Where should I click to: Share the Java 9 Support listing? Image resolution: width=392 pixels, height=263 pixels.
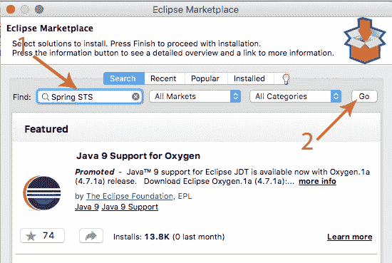pos(91,235)
